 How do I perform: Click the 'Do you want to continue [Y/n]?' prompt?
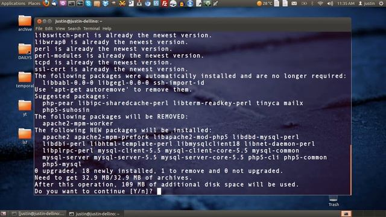(x=93, y=191)
